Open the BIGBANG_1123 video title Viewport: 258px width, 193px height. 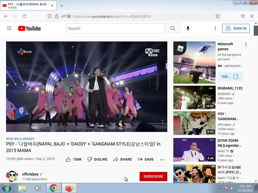[230, 88]
